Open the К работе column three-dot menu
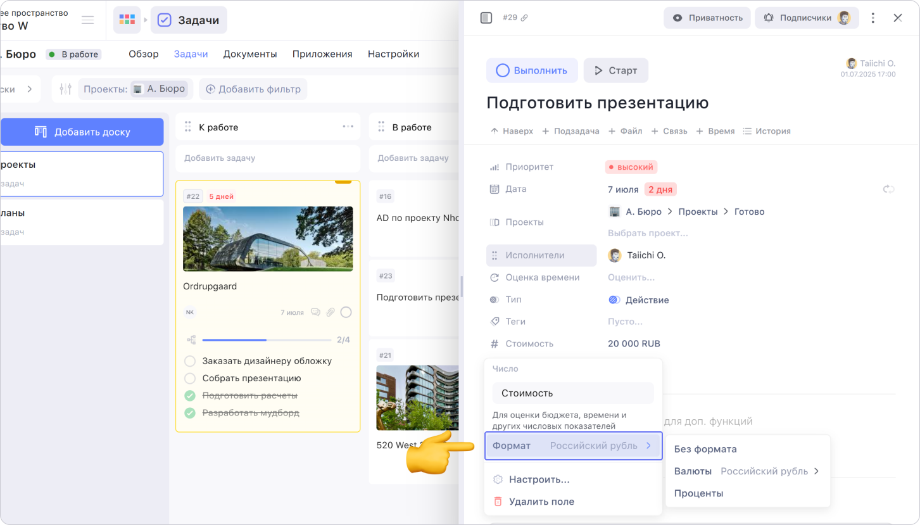Viewport: 920px width, 525px height. pyautogui.click(x=348, y=127)
